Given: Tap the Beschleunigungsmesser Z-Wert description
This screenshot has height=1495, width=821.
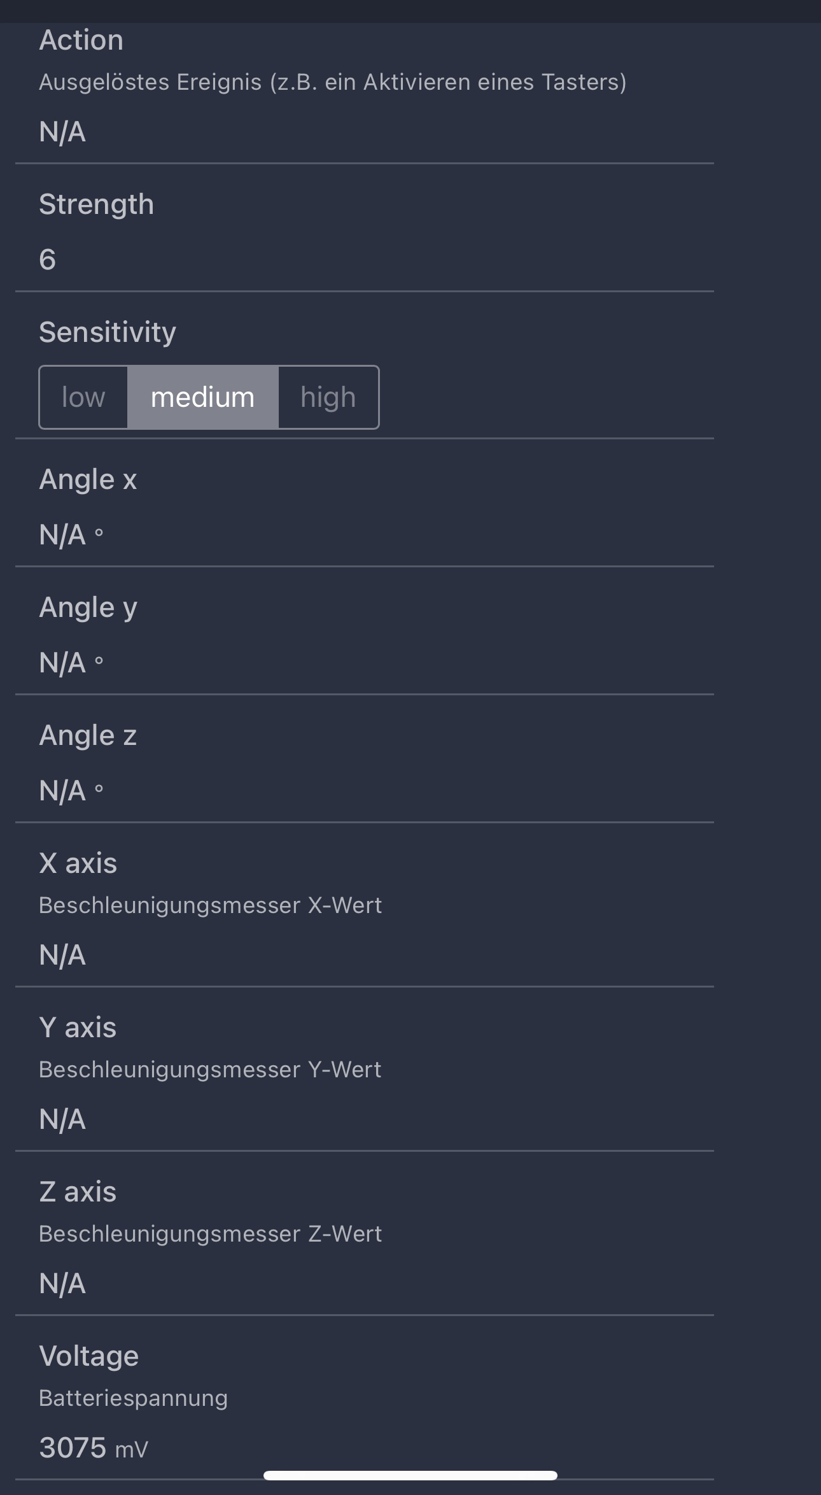Looking at the screenshot, I should click(x=210, y=1234).
